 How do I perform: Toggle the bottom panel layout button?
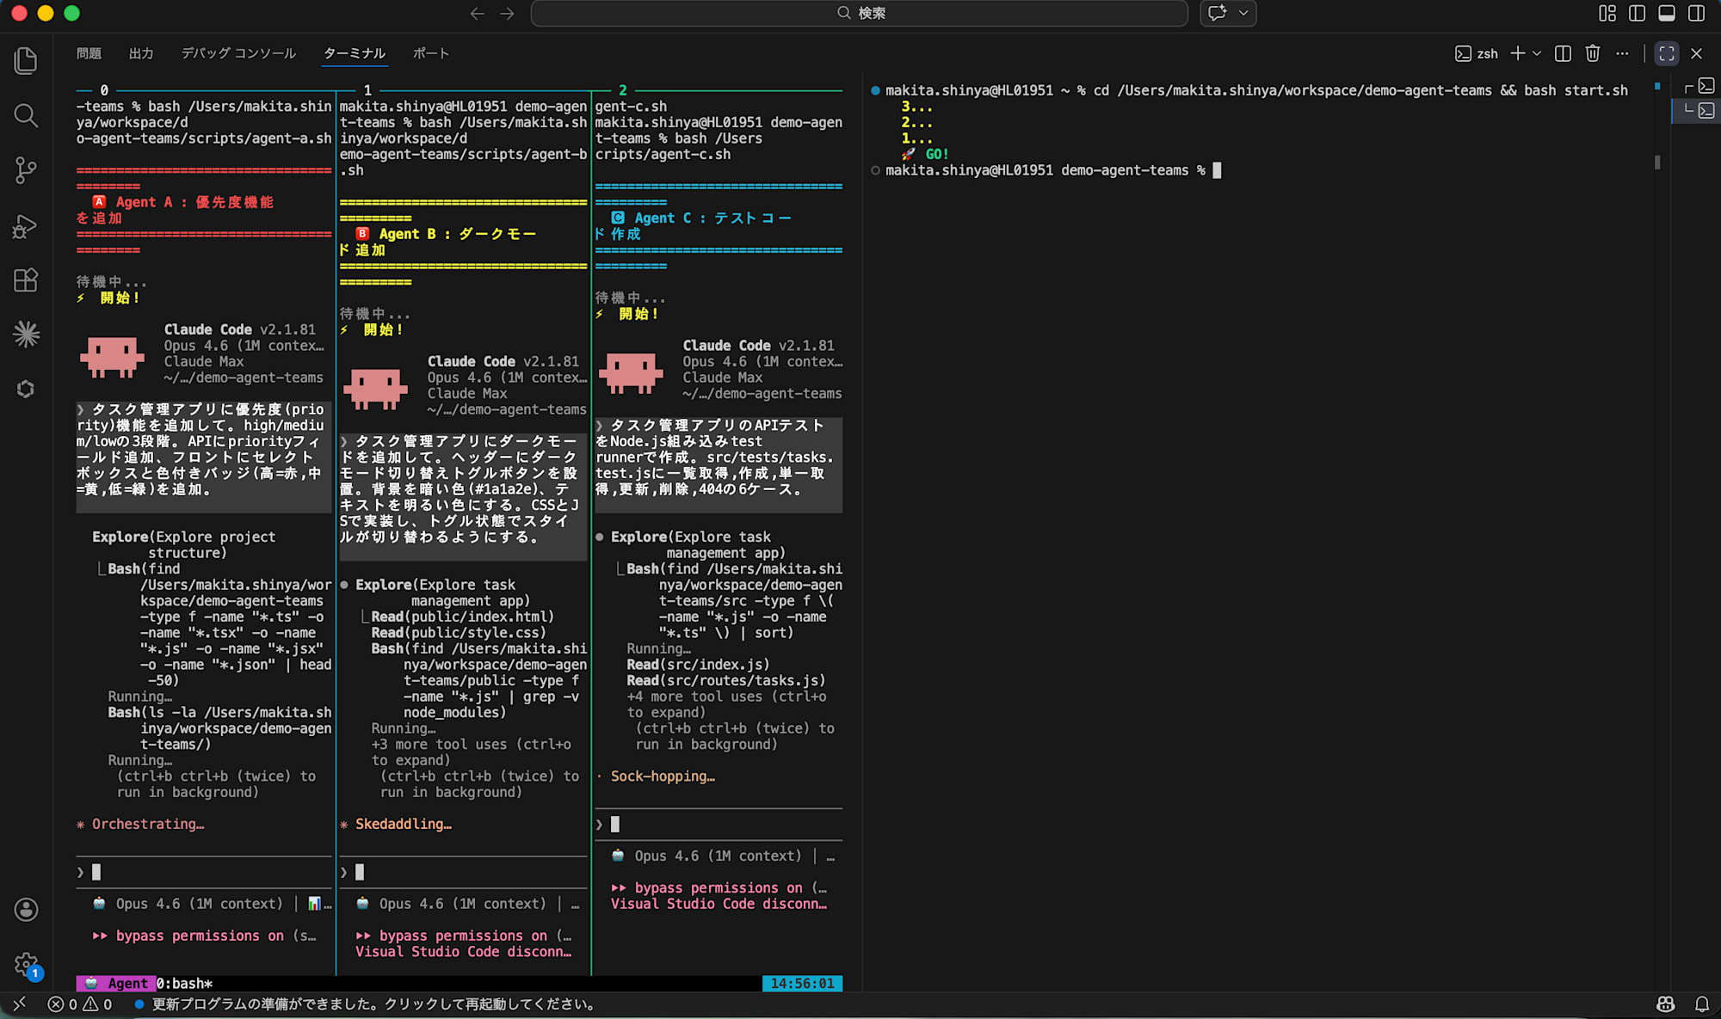(1667, 13)
